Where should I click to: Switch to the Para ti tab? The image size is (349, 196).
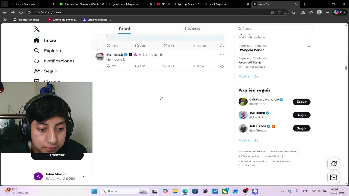[124, 29]
